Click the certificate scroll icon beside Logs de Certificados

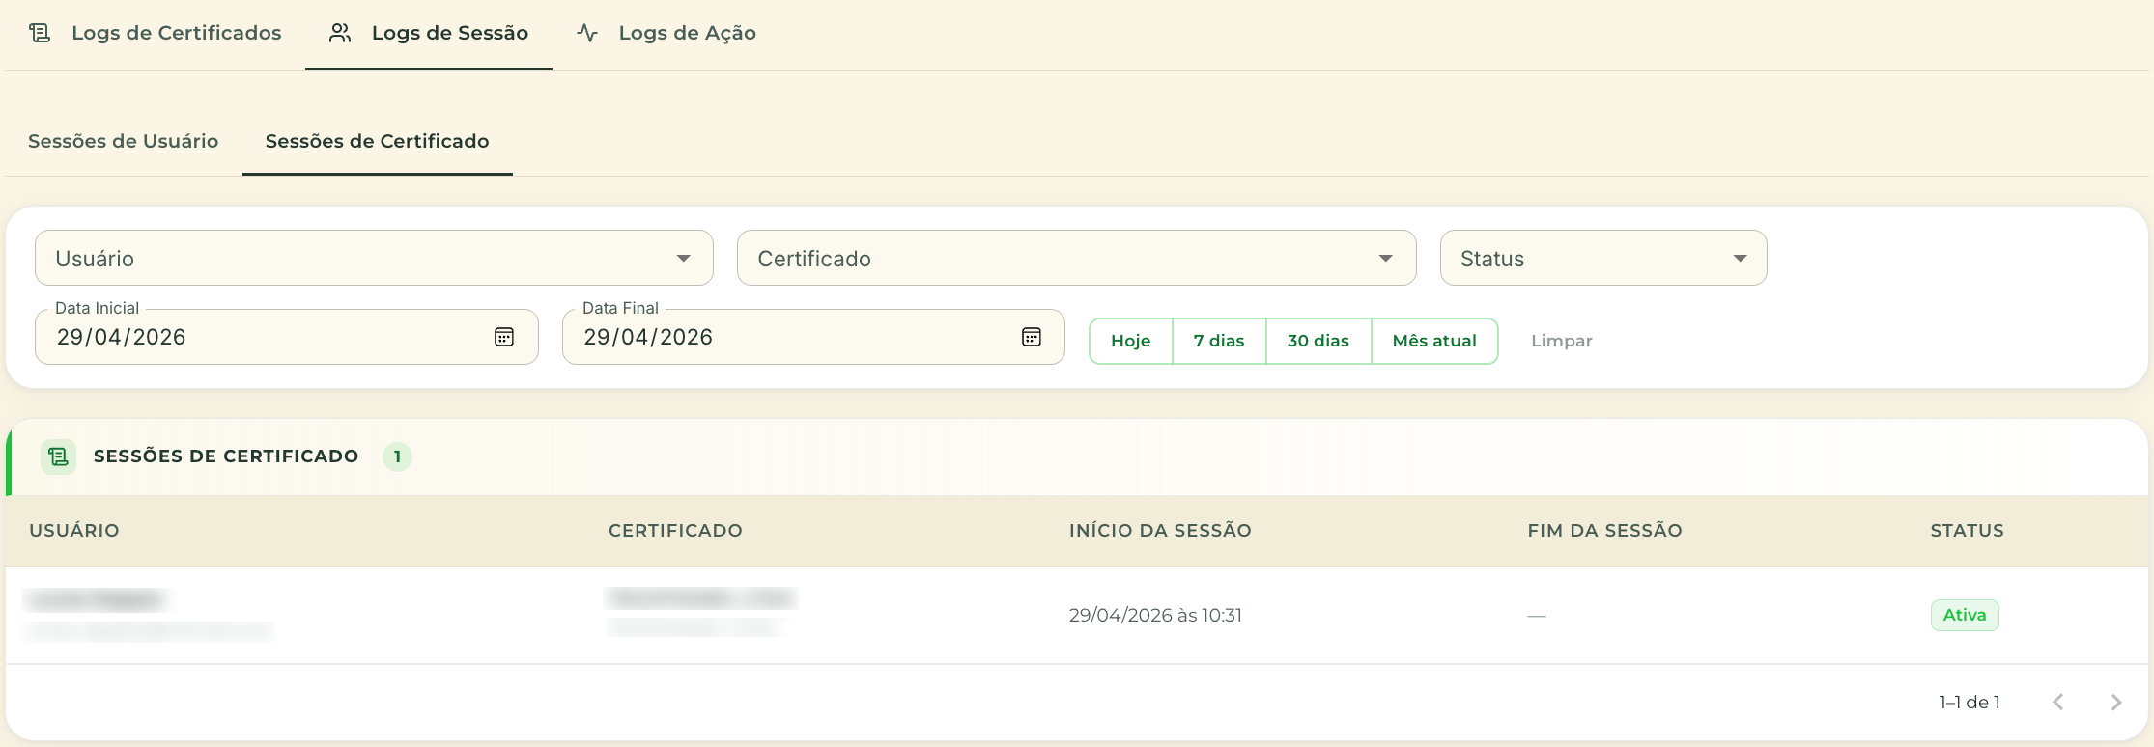tap(40, 33)
